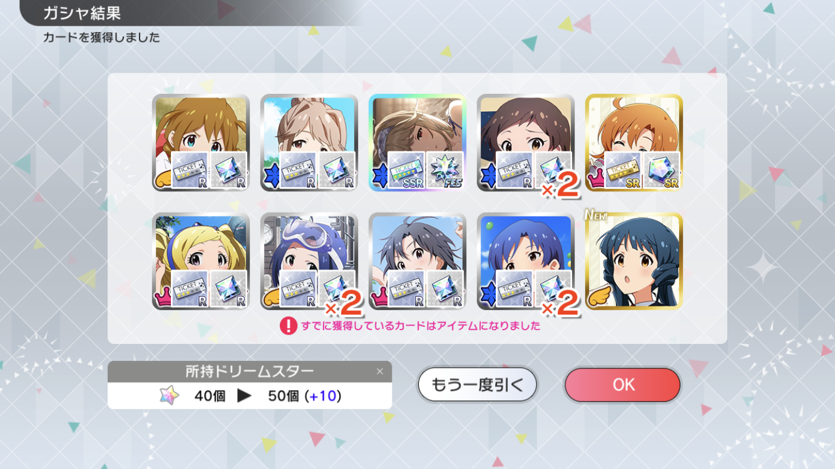Select the blonde twin-tail girl card

[201, 261]
